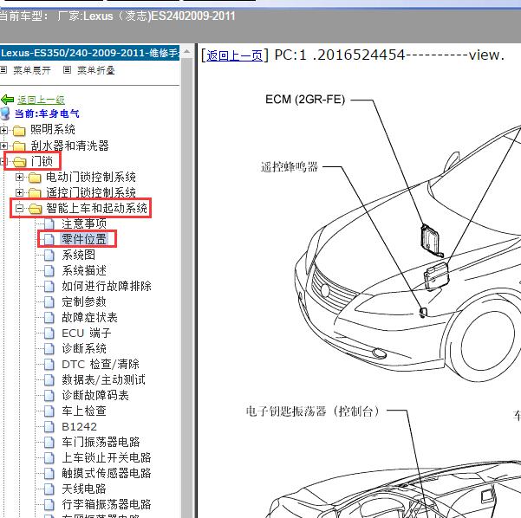
Task: Click the 照明系统 folder icon
Action: [x=19, y=131]
